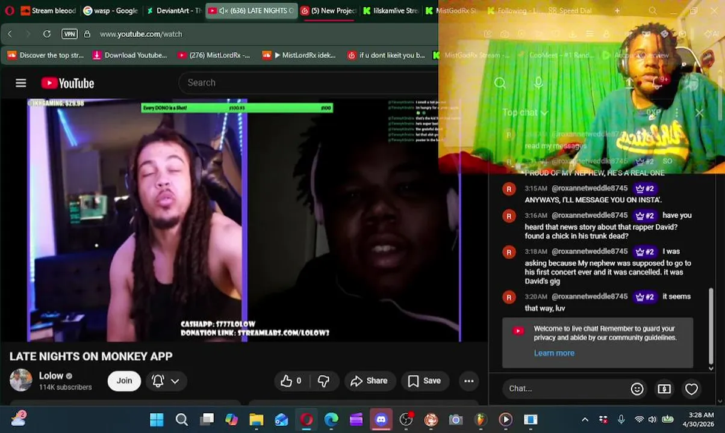Open the Wi-Fi network tray icon
This screenshot has height=433, width=725.
tap(639, 420)
